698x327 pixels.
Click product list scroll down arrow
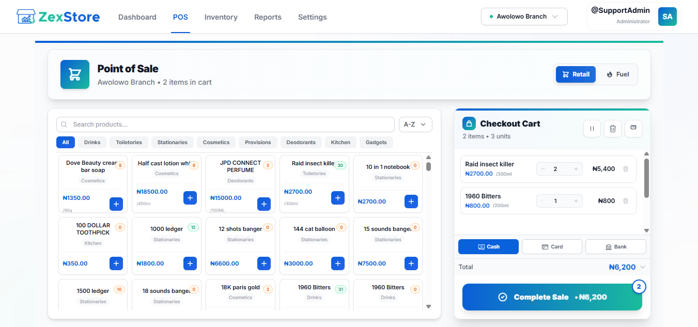[428, 307]
